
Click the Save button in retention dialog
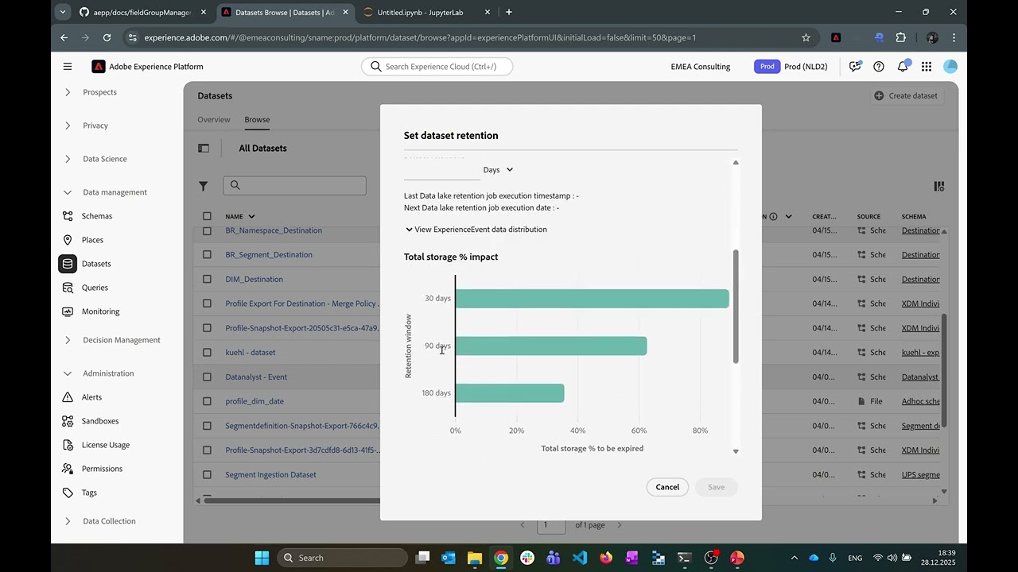click(717, 487)
